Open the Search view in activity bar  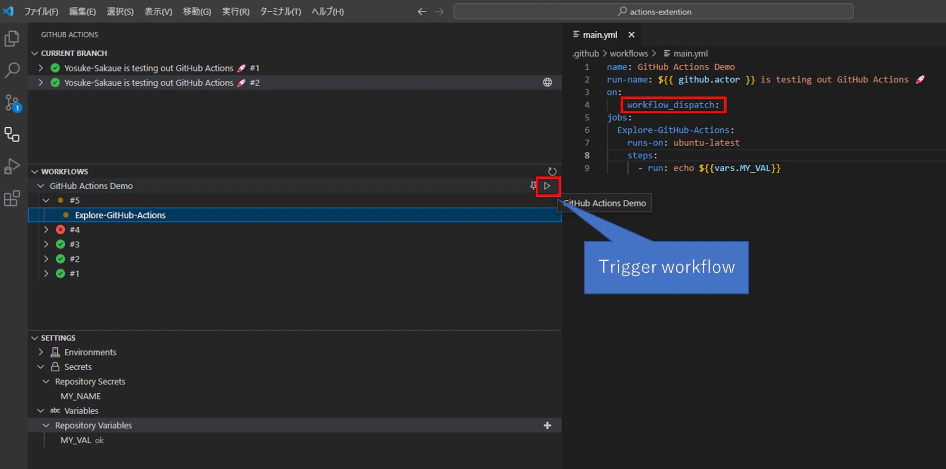tap(12, 71)
